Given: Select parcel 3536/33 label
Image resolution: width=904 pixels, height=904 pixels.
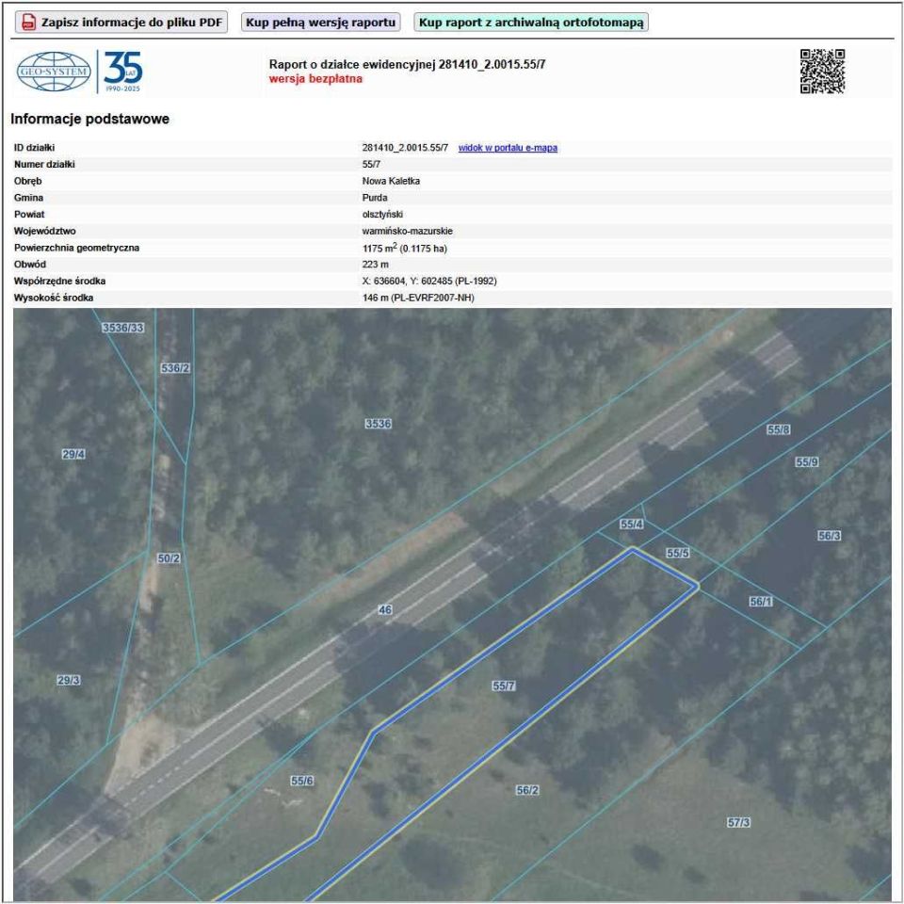Looking at the screenshot, I should coord(122,328).
